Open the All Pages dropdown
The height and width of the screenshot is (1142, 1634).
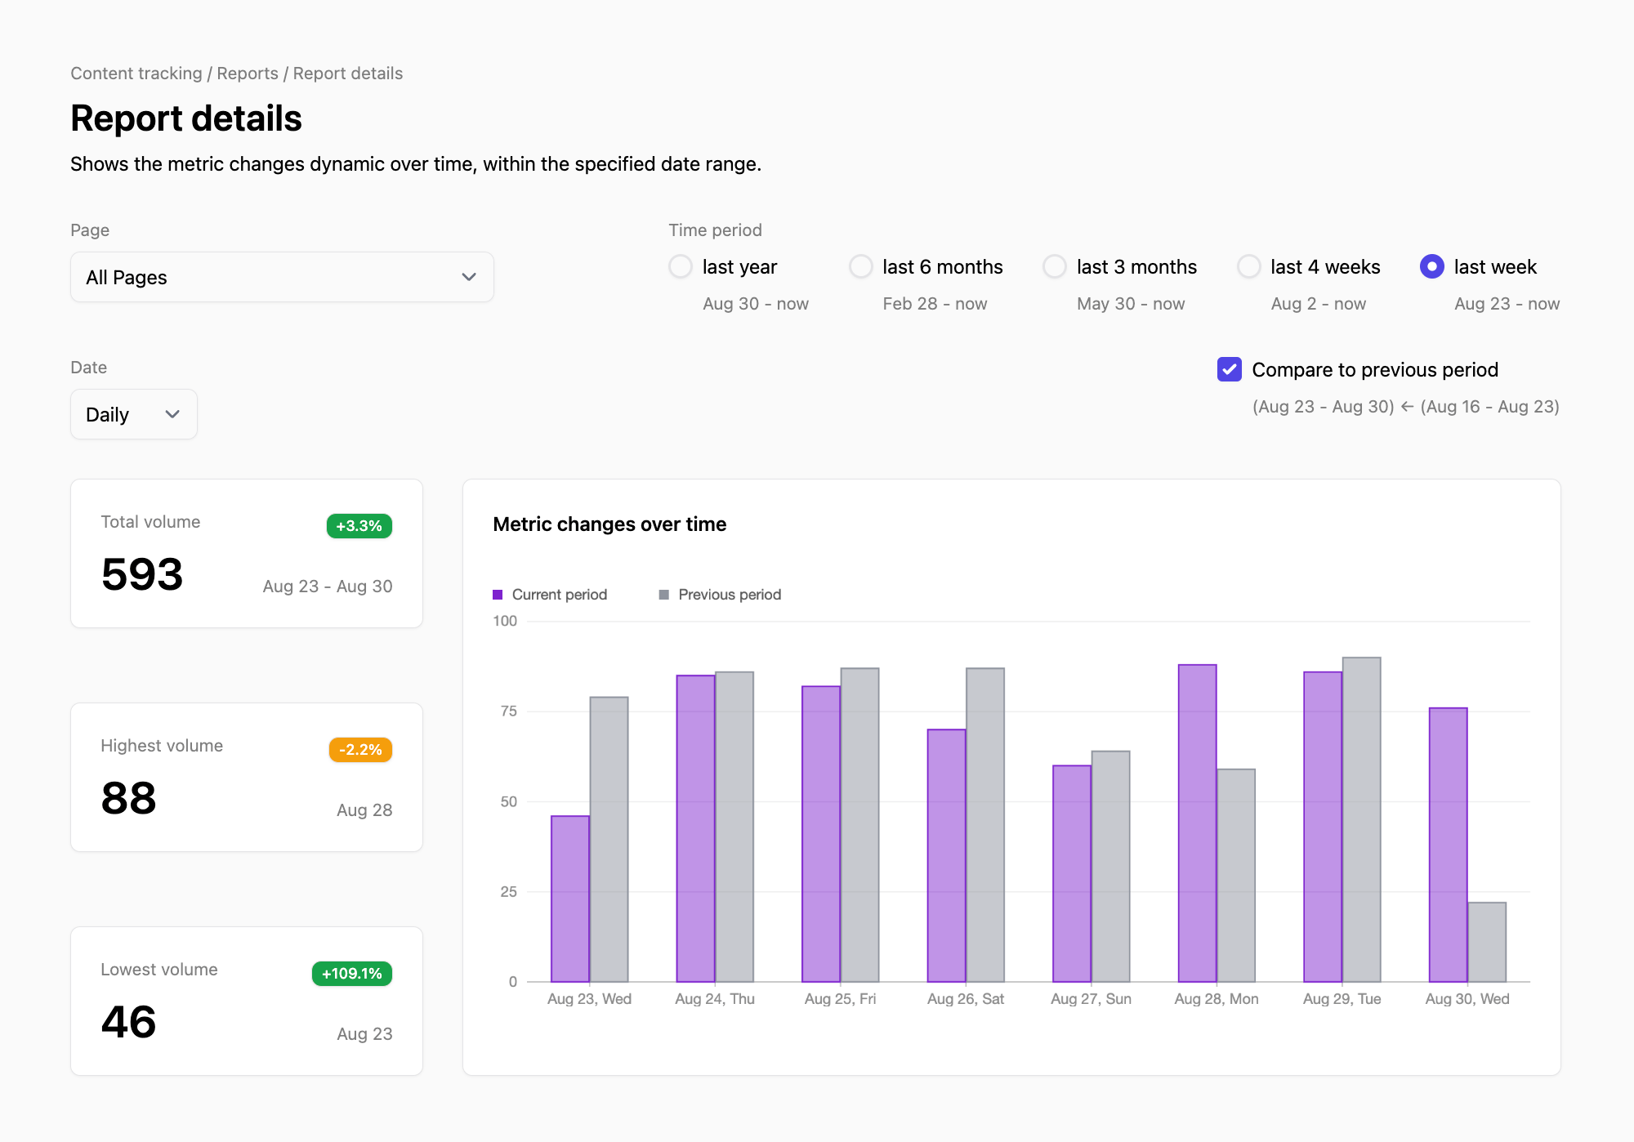(x=282, y=278)
